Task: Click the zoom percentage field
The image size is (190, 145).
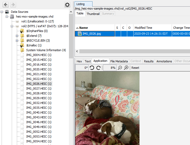Action: (110, 68)
